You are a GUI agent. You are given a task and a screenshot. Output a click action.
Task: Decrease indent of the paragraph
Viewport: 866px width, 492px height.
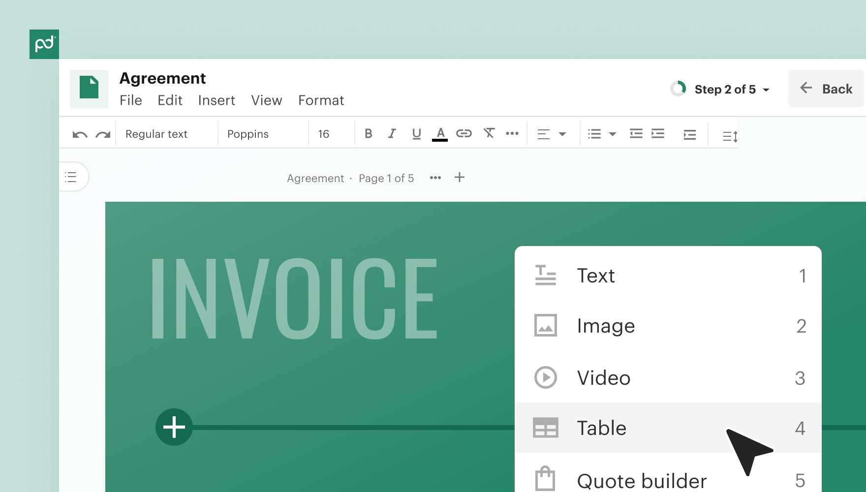pos(636,133)
